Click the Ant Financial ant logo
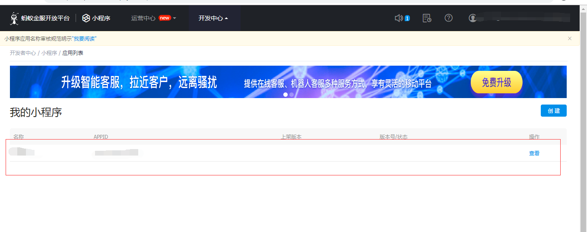The height and width of the screenshot is (232, 587). pyautogui.click(x=14, y=18)
